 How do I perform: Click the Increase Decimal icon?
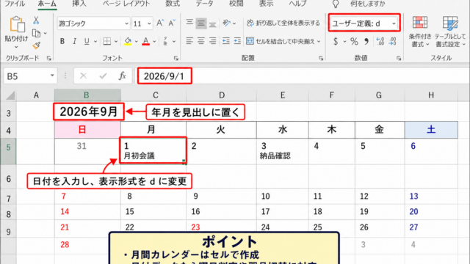380,41
